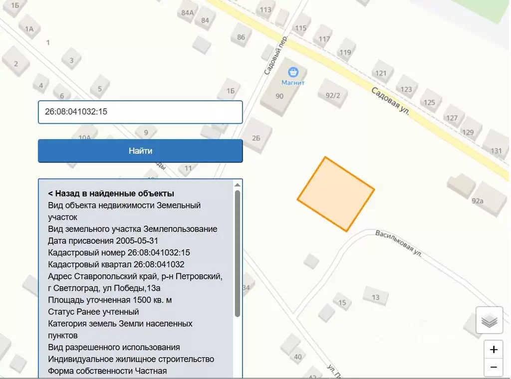Click building labeled 84A

pos(187,11)
